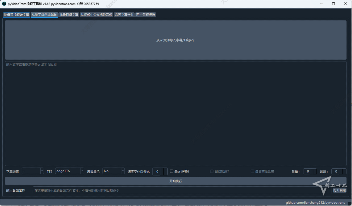Click the 速度变化百分比 value field
This screenshot has width=352, height=206.
[x=160, y=171]
